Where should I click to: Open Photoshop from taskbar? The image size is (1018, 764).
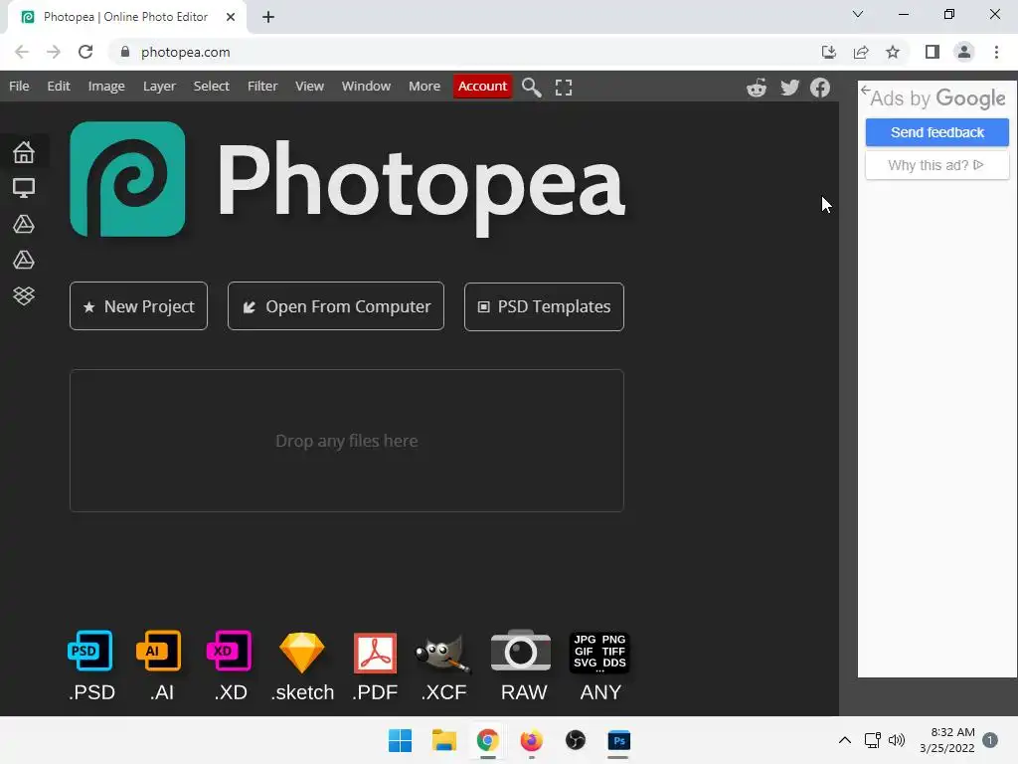618,740
